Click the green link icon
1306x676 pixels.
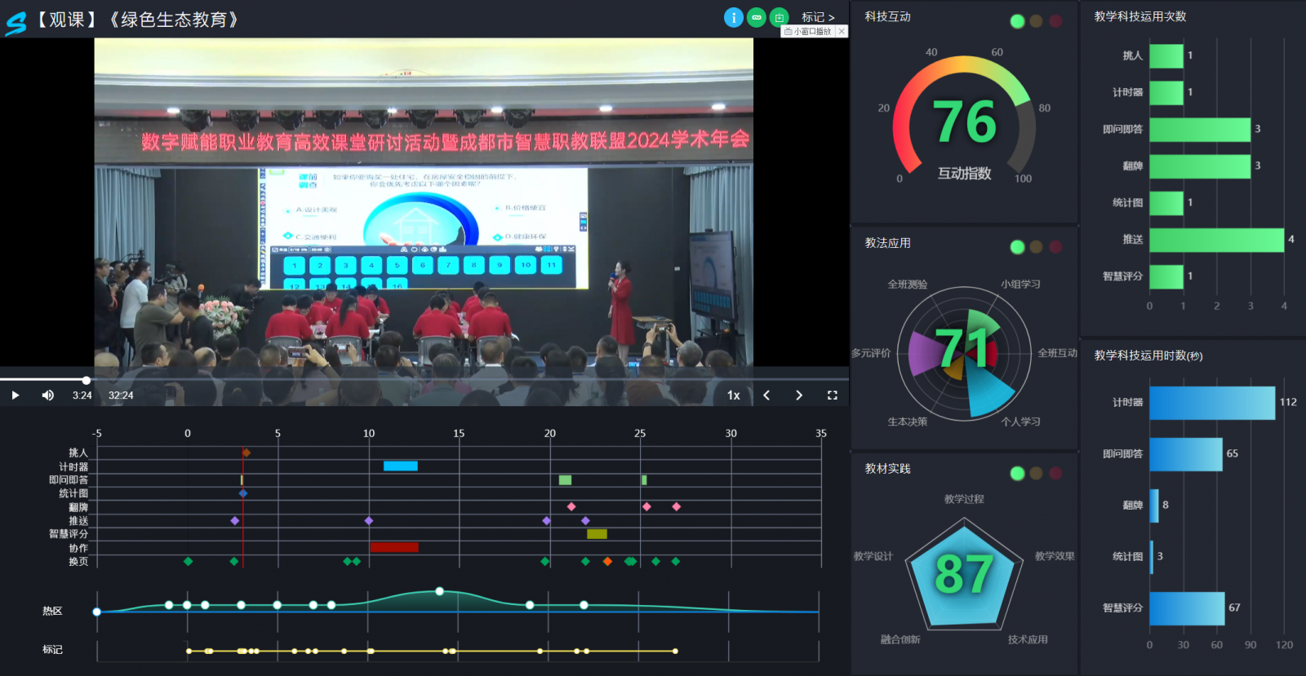(x=757, y=17)
